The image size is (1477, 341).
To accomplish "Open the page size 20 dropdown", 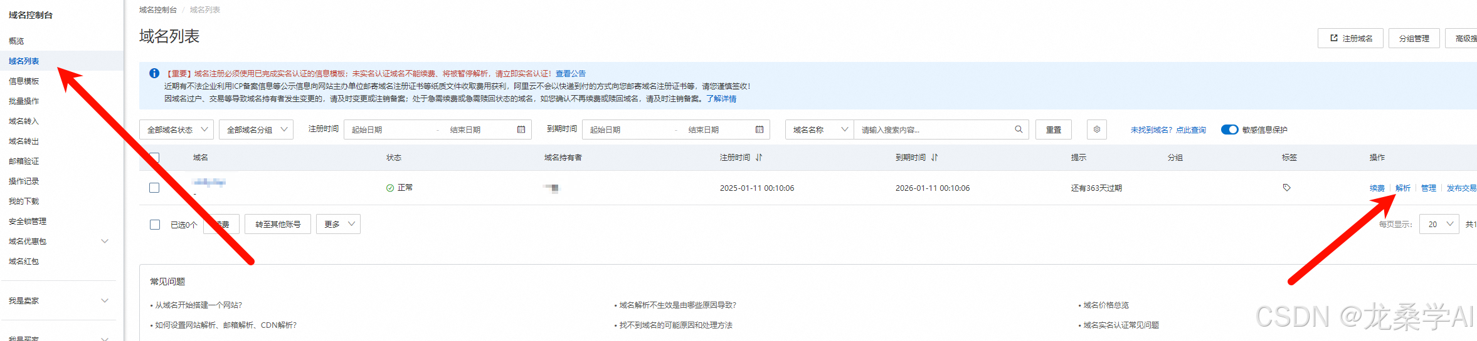I will point(1440,224).
